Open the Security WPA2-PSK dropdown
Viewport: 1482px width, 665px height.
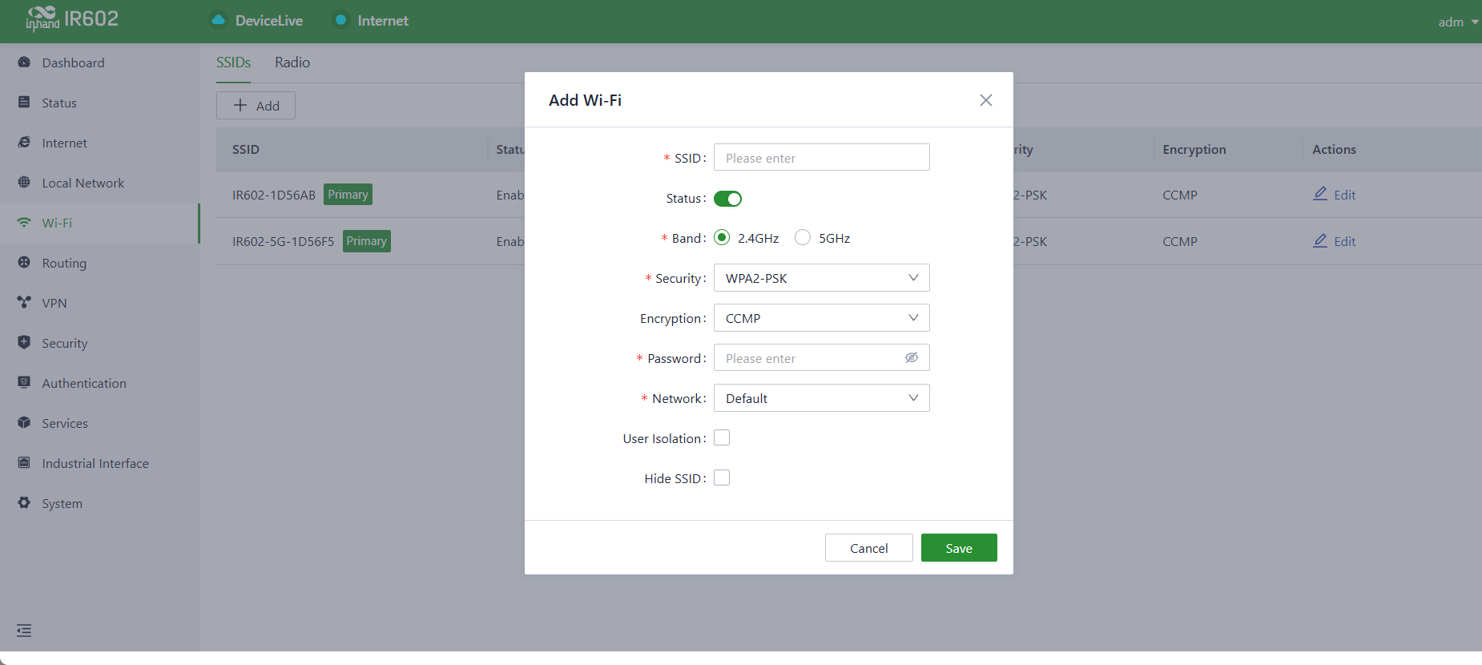pos(822,278)
